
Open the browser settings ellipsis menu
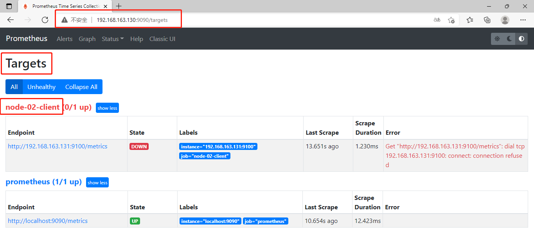tap(523, 20)
